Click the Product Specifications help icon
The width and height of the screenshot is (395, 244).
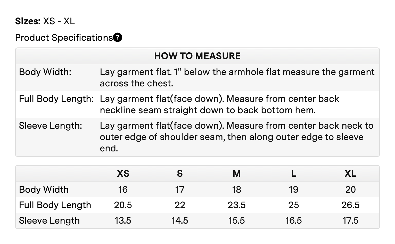click(118, 38)
